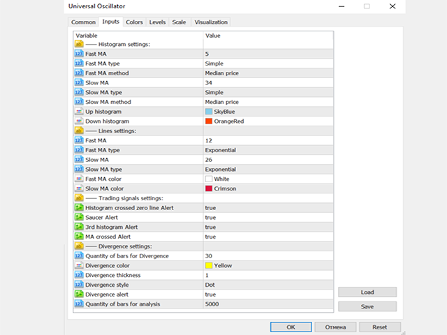Click the Saucer Alert boolean icon
This screenshot has width=447, height=335.
tap(79, 218)
